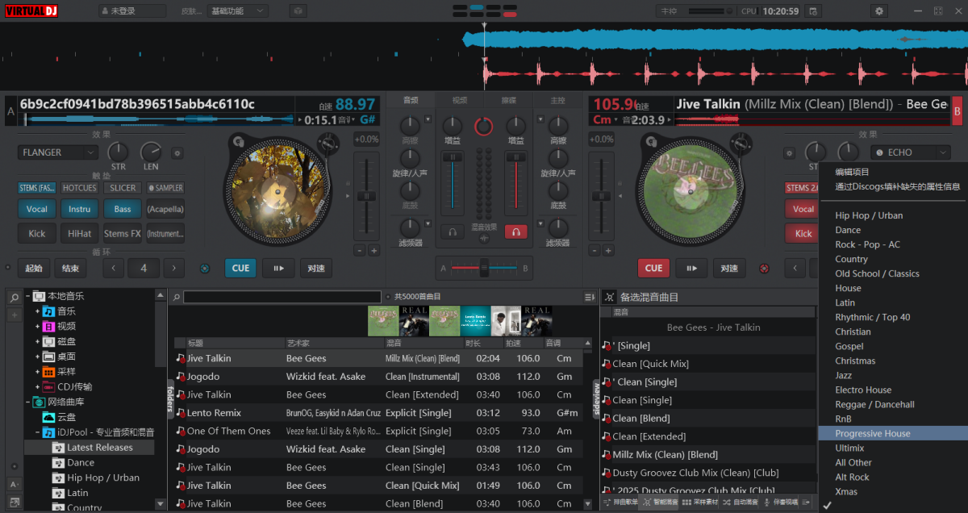This screenshot has width=968, height=513.
Task: Click the magnifier icon in the track browser search bar
Action: coord(177,296)
